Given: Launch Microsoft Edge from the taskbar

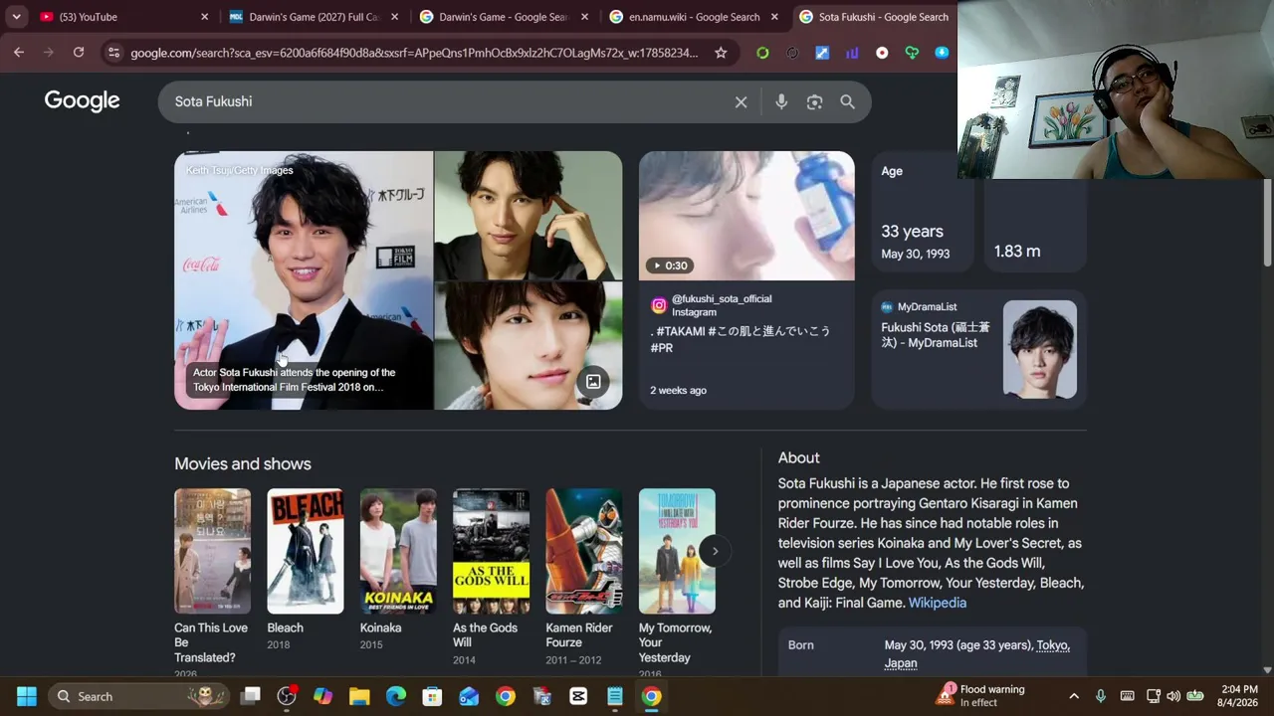Looking at the screenshot, I should click(x=396, y=696).
